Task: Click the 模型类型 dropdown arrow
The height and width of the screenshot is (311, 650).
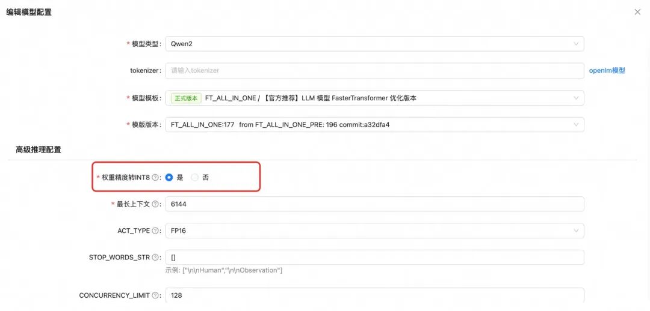Action: tap(576, 44)
